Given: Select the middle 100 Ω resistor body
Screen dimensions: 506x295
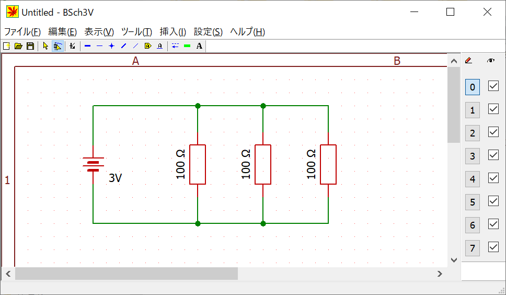Looking at the screenshot, I should click(263, 165).
